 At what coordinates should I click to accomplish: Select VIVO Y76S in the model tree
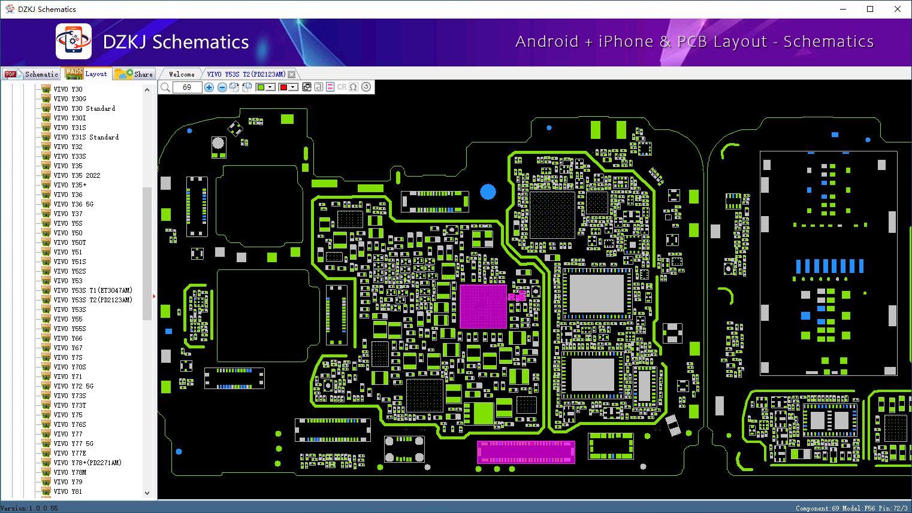[x=70, y=424]
